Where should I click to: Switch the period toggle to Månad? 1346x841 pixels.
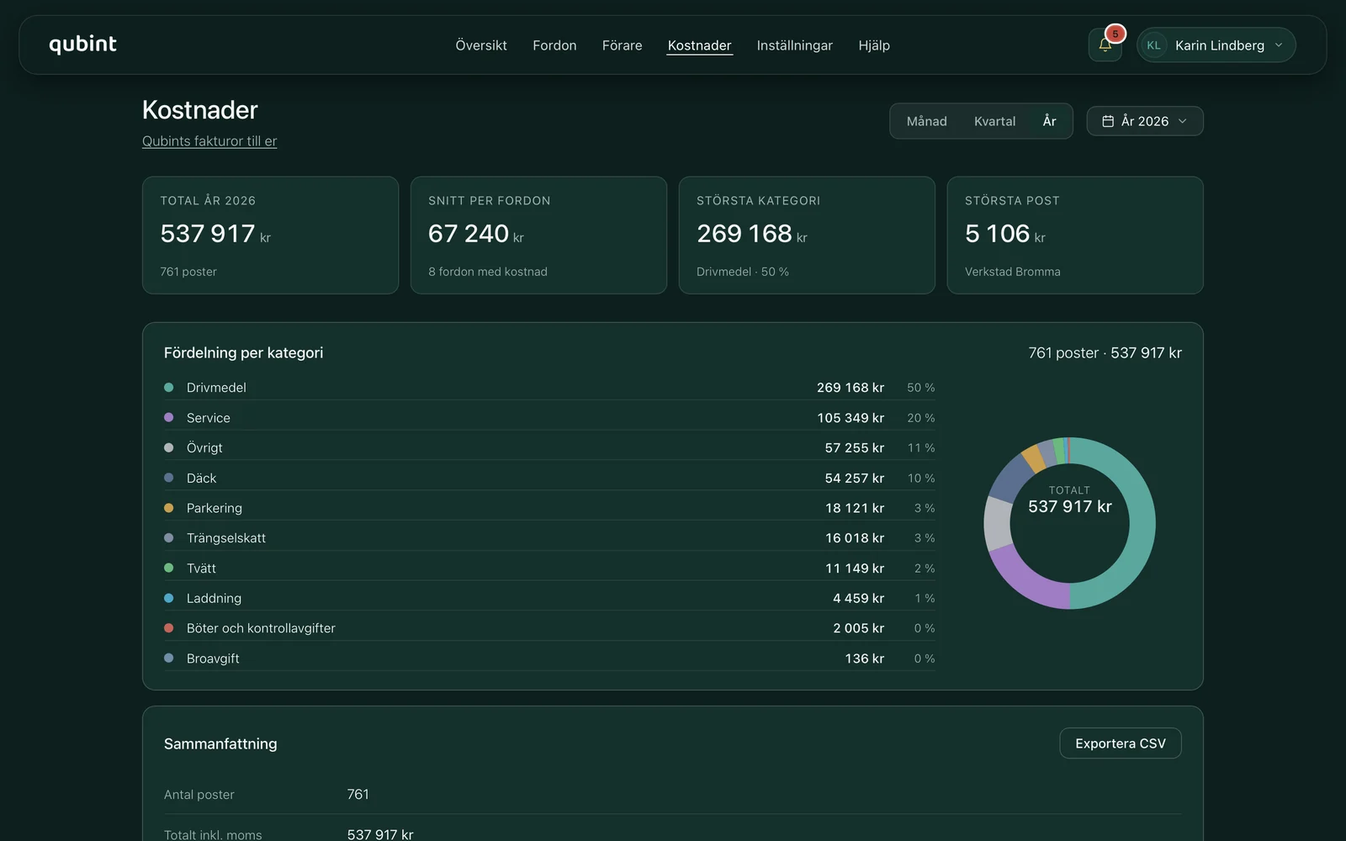pos(926,121)
